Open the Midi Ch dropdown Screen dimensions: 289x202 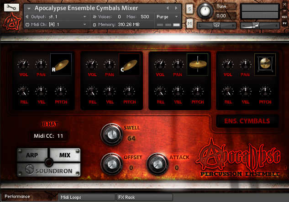click(x=56, y=25)
